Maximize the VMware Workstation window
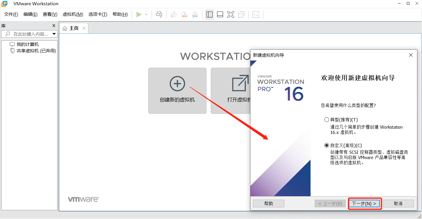 [x=408, y=4]
